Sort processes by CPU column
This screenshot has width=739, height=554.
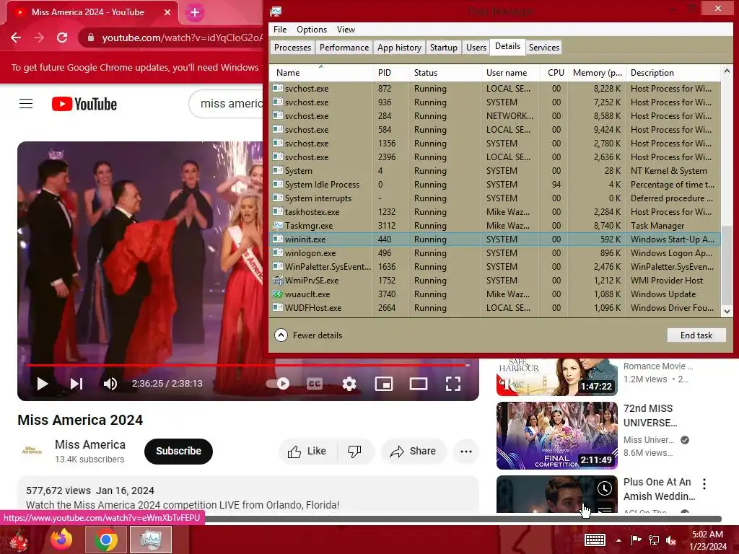pyautogui.click(x=554, y=73)
